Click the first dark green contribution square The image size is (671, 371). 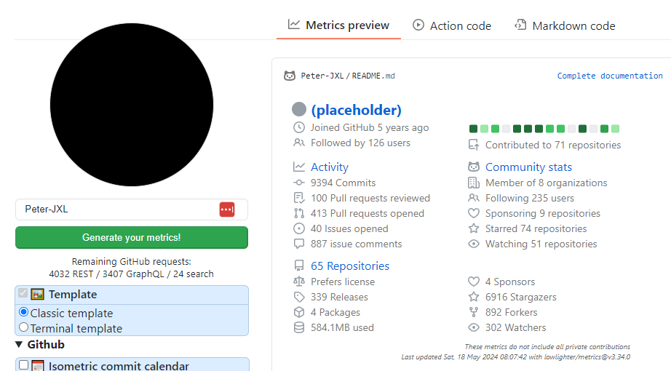point(473,129)
